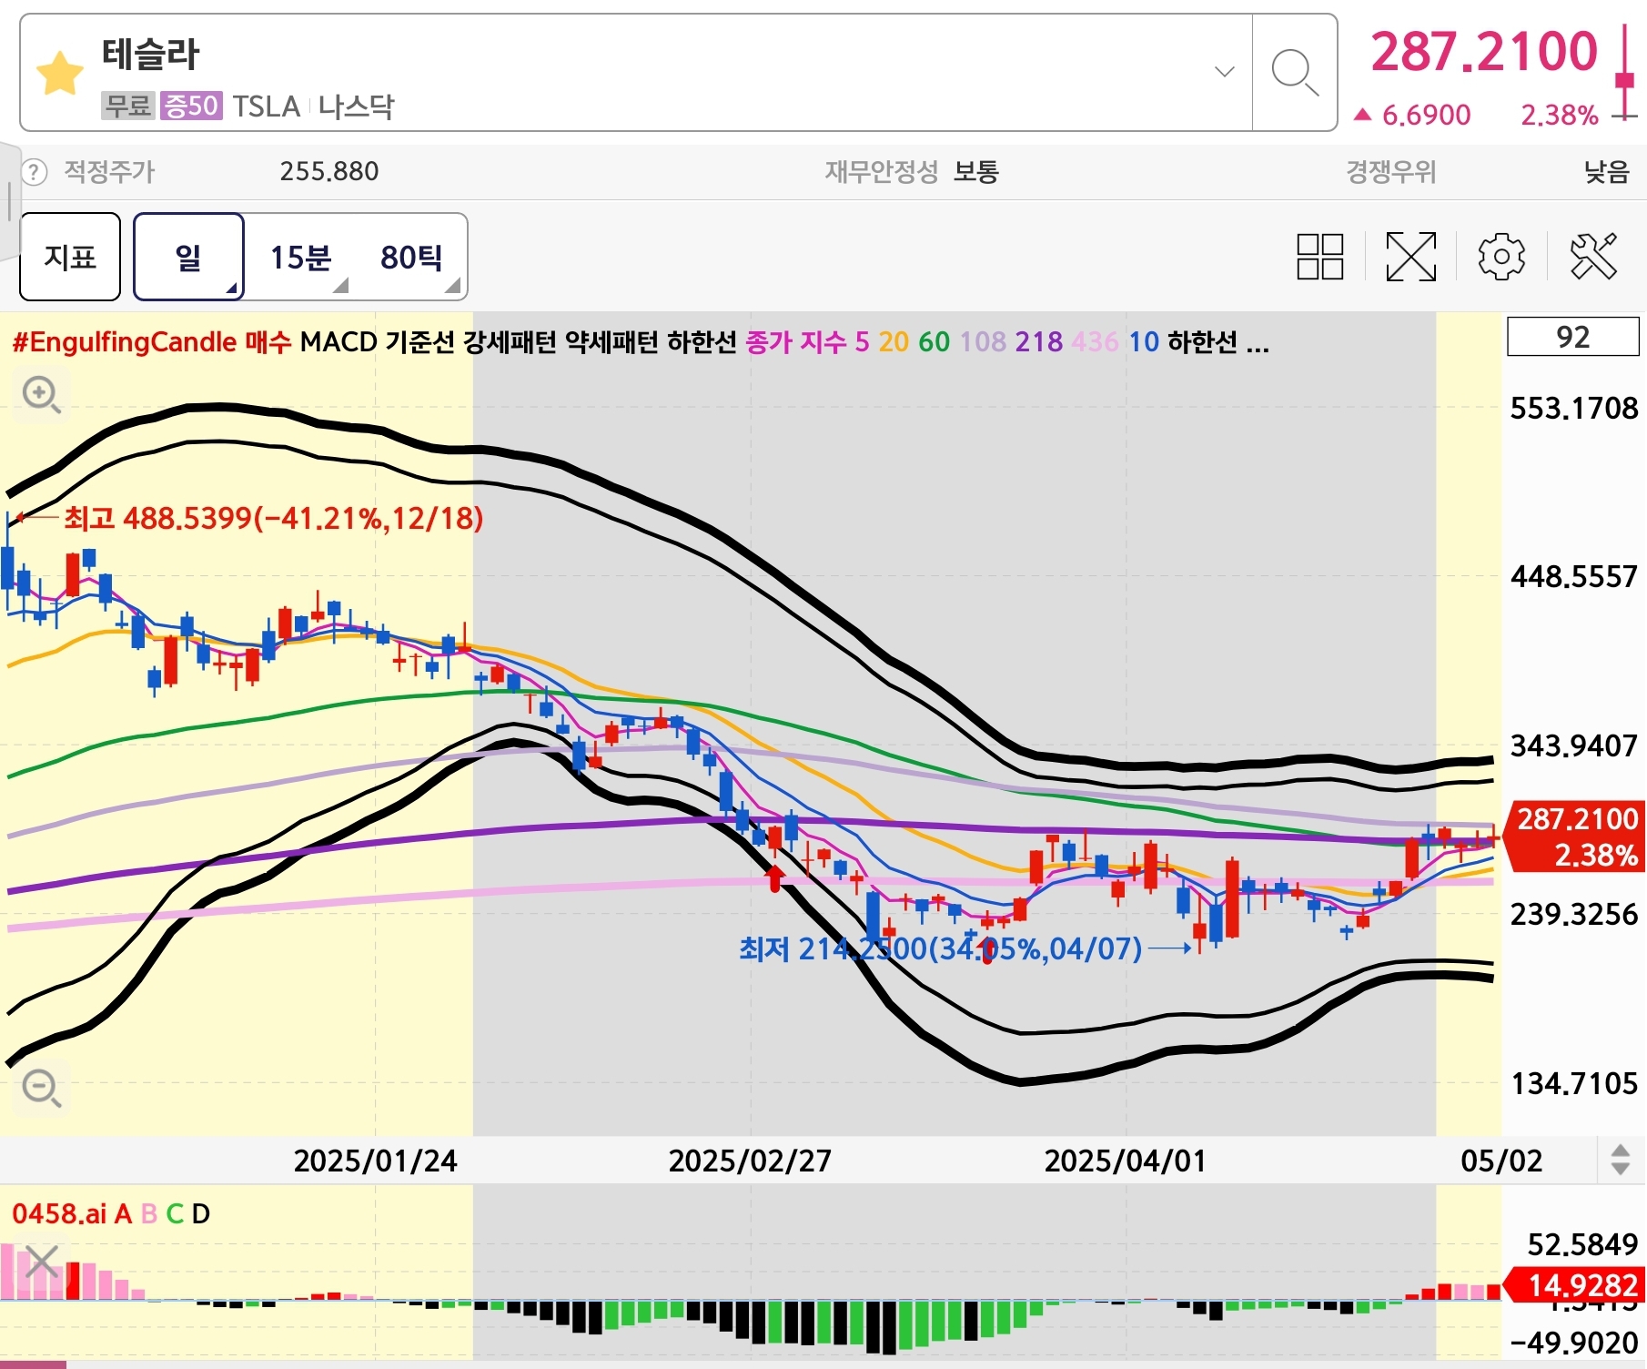Image resolution: width=1647 pixels, height=1369 pixels.
Task: Click the 287.2100 current price header
Action: 1483,51
